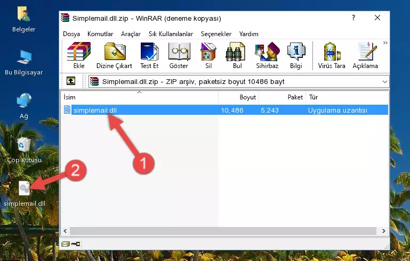The image size is (410, 261).
Task: Open the Bul (Find) tool
Action: 237,55
